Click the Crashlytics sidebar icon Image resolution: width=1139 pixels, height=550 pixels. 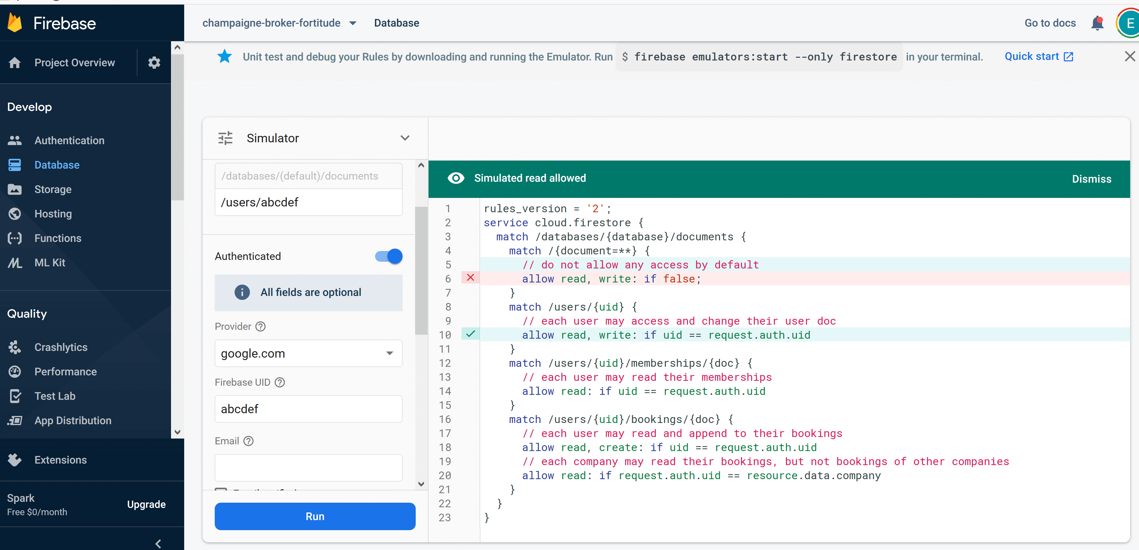coord(15,347)
